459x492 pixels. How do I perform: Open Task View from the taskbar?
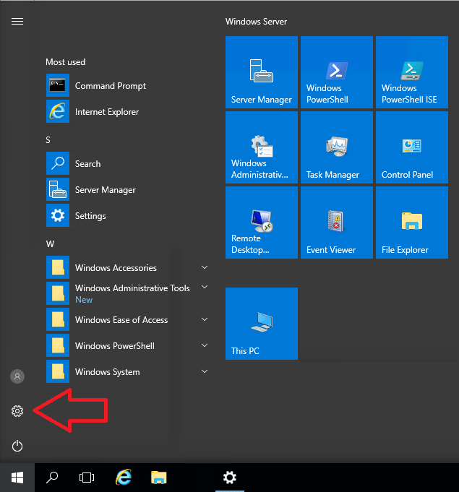click(87, 478)
